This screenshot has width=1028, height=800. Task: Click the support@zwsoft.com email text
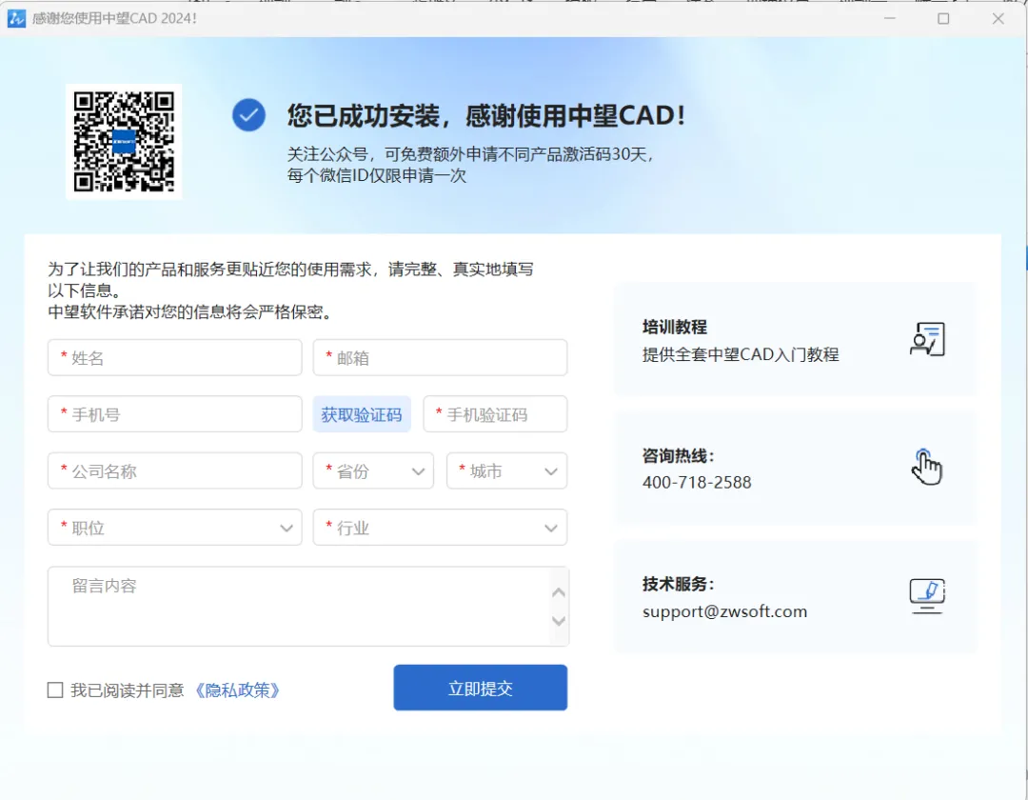pyautogui.click(x=724, y=611)
